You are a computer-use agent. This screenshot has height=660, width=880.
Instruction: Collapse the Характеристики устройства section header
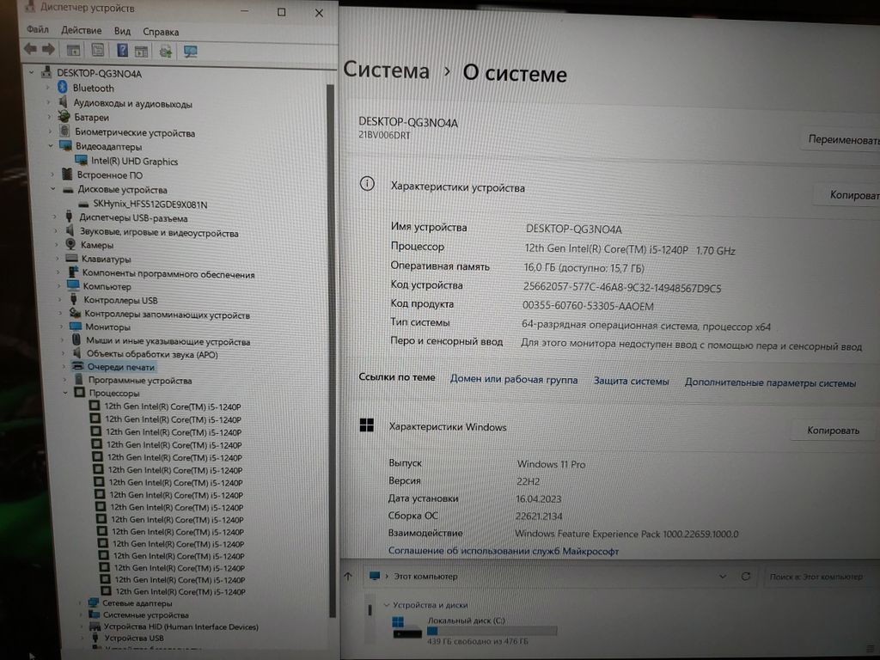click(x=457, y=186)
